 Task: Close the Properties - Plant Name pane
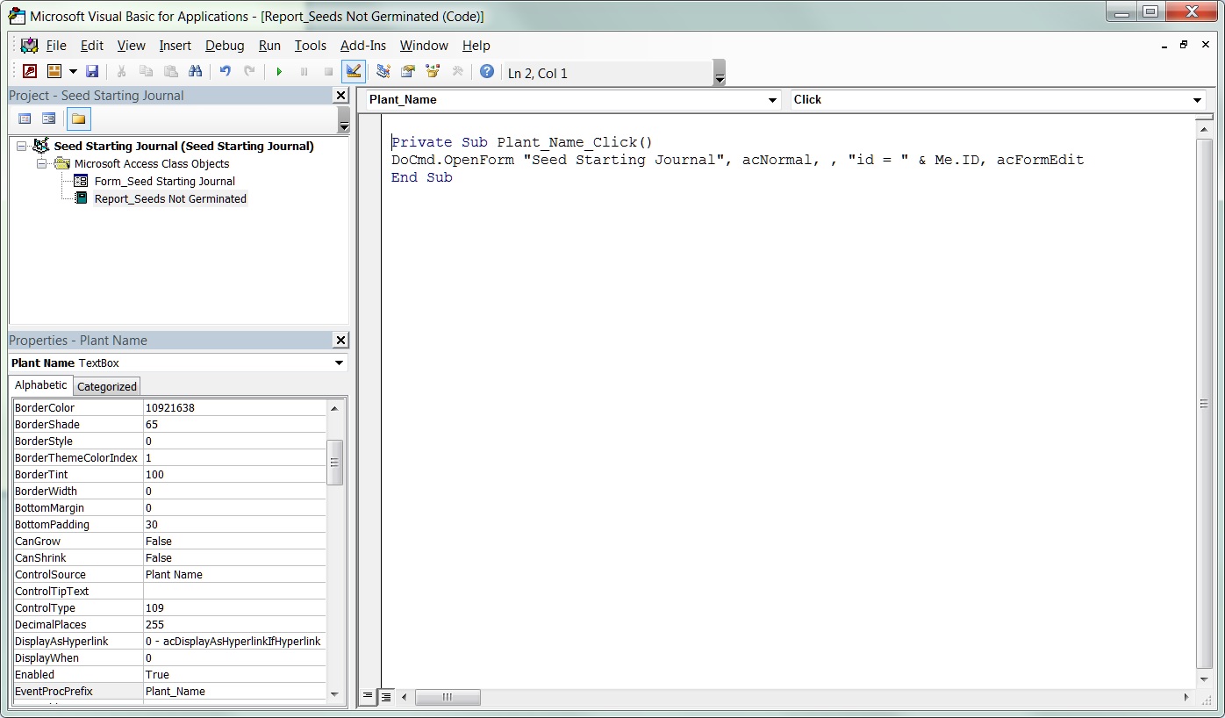[340, 341]
